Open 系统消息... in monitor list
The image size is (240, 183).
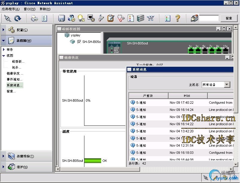point(15,85)
